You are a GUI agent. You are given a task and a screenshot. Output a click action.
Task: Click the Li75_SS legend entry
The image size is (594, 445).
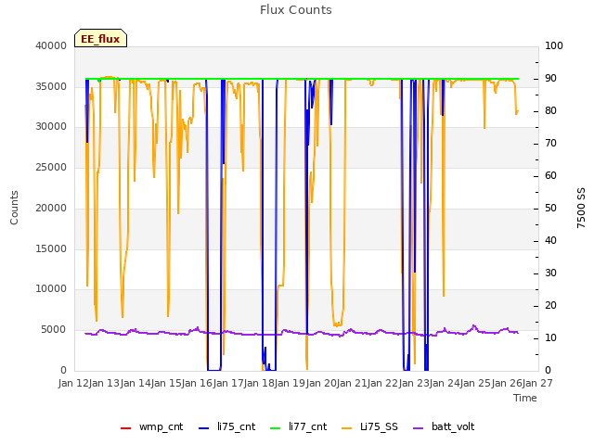[x=369, y=426]
